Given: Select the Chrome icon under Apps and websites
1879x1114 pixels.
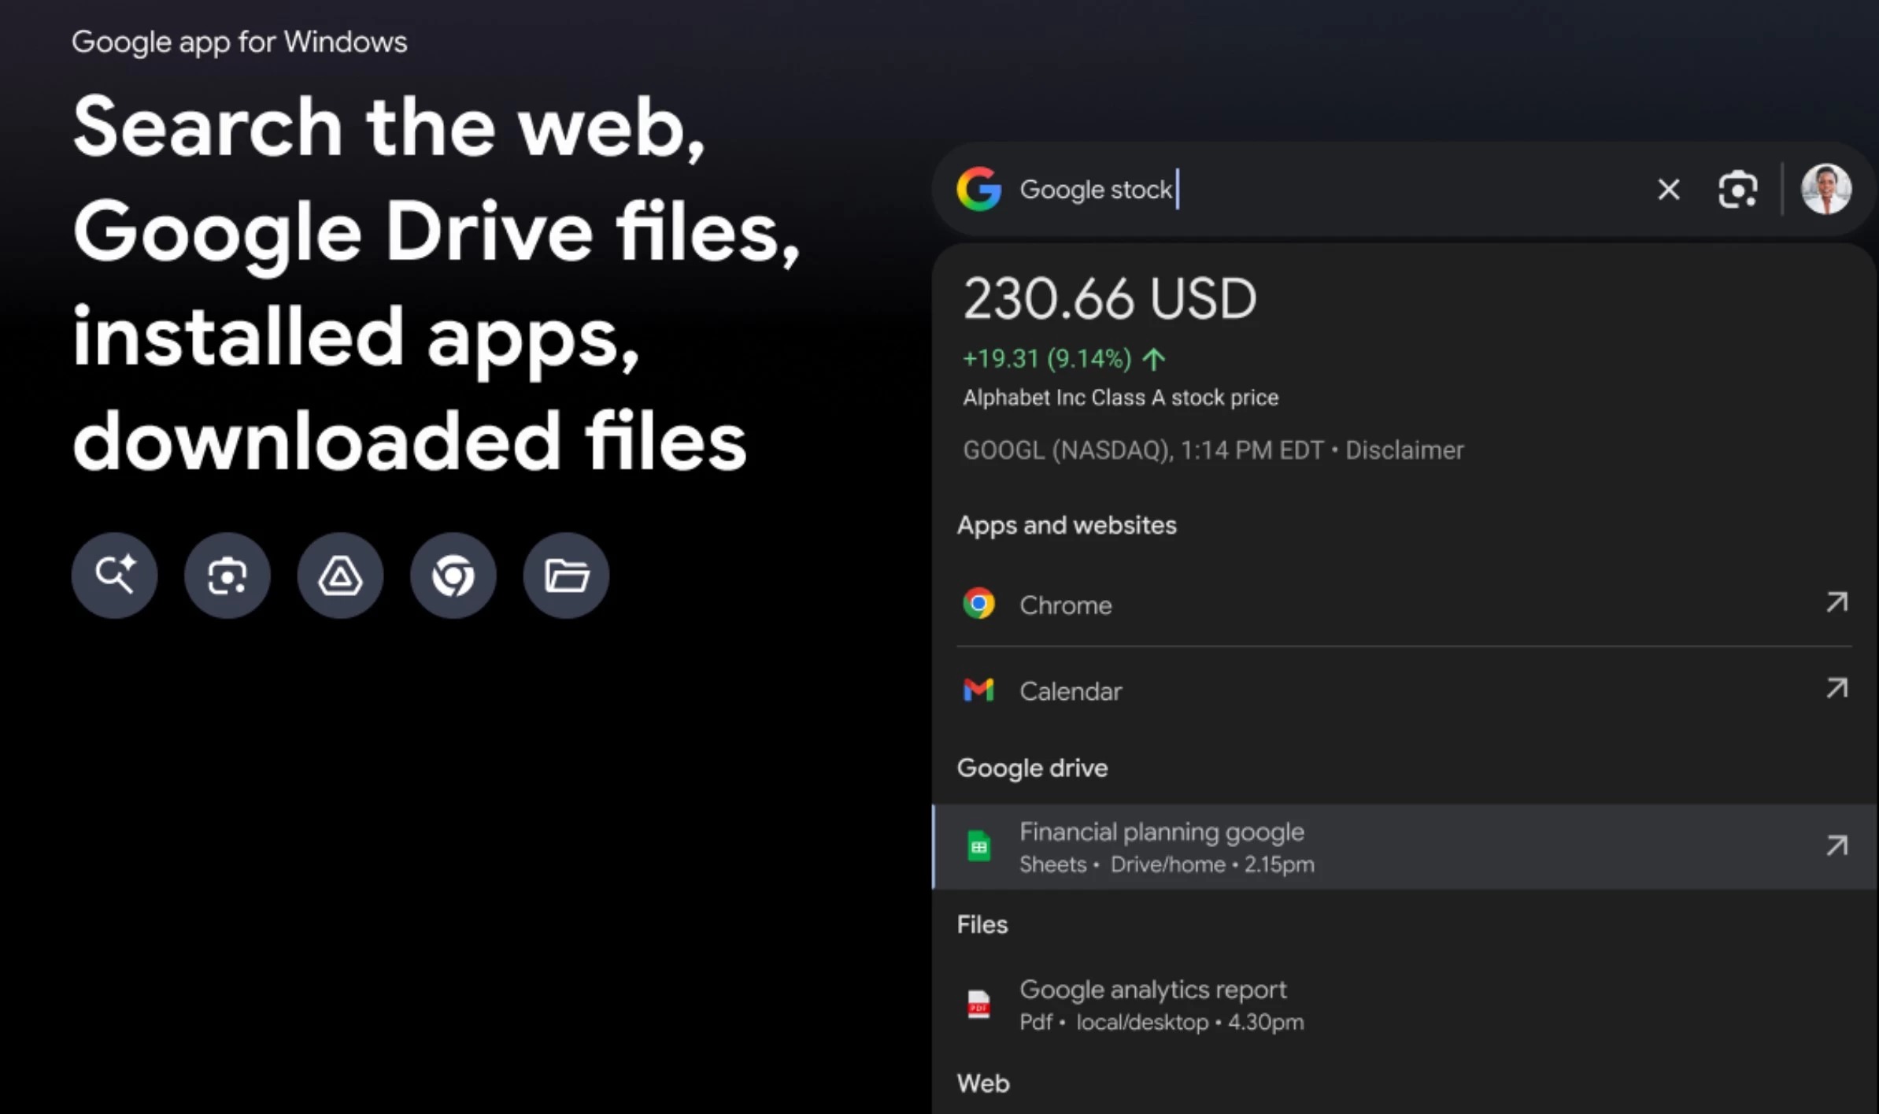Looking at the screenshot, I should coord(978,603).
